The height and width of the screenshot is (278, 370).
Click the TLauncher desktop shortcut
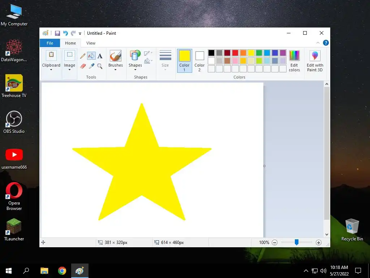tap(14, 229)
